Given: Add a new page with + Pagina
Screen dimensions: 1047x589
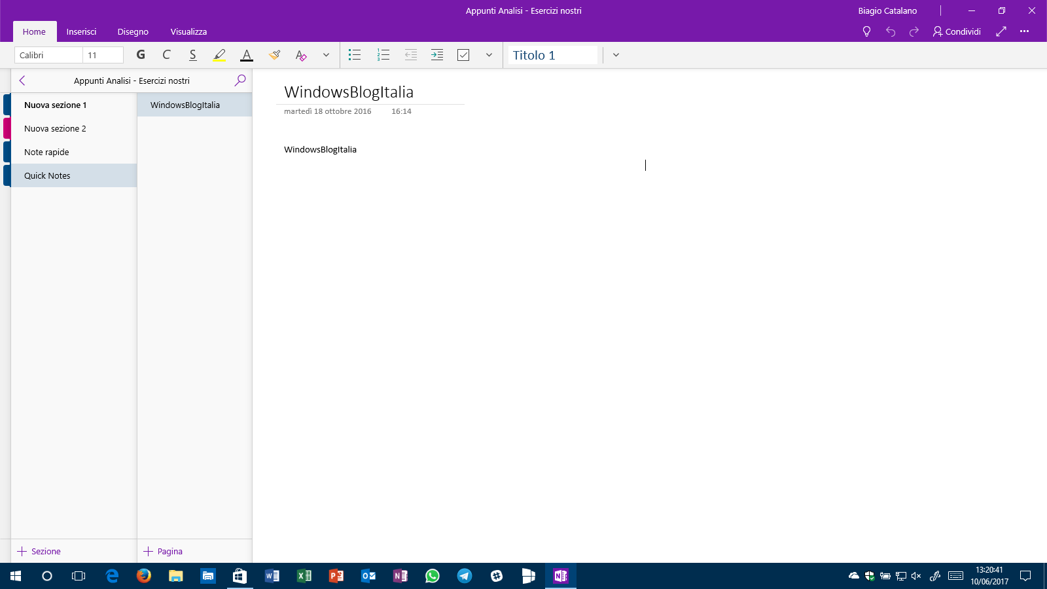Looking at the screenshot, I should 164,551.
